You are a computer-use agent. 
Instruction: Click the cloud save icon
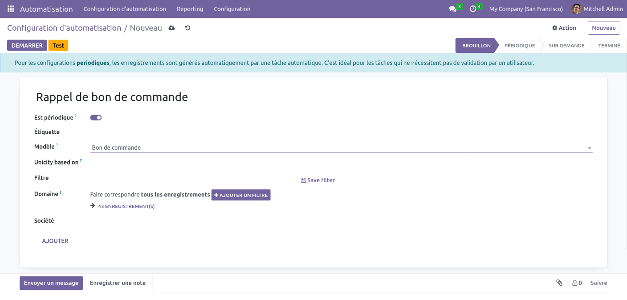(172, 28)
